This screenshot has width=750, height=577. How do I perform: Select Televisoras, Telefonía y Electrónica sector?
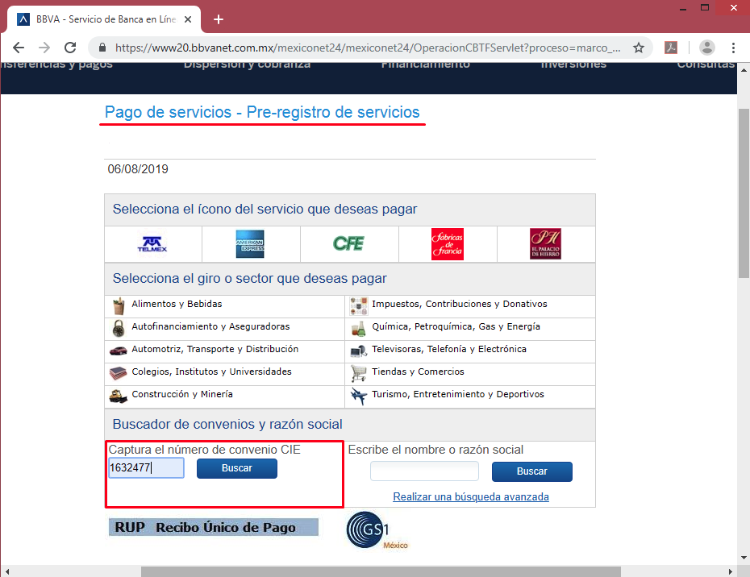(448, 350)
